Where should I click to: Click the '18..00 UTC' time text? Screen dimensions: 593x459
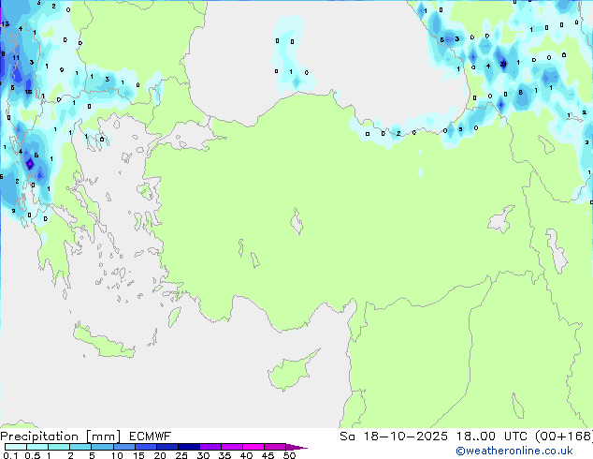[491, 437]
